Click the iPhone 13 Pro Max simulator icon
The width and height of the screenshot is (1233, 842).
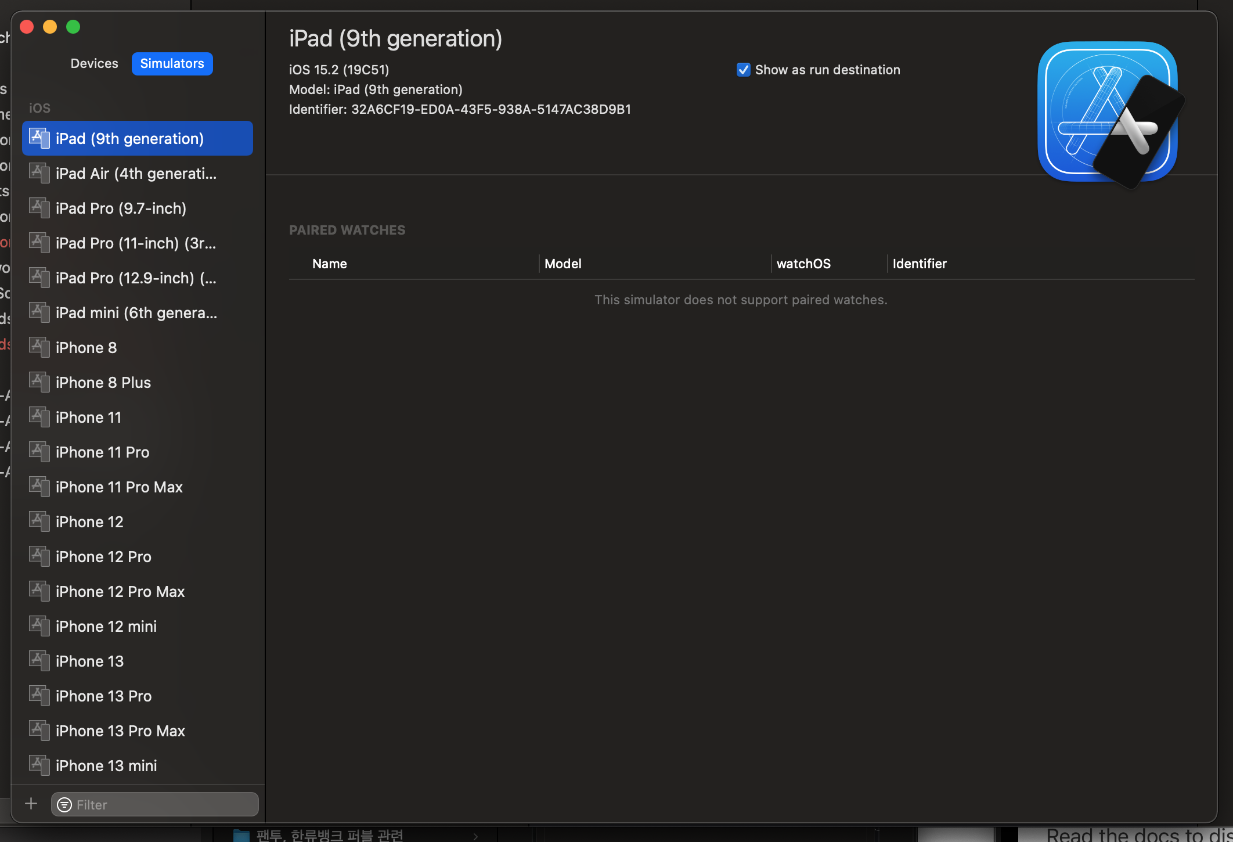pyautogui.click(x=39, y=731)
